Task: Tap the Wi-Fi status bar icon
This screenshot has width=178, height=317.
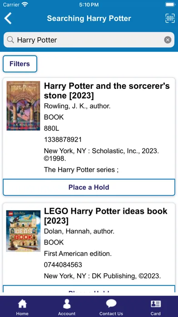Action: (25, 5)
